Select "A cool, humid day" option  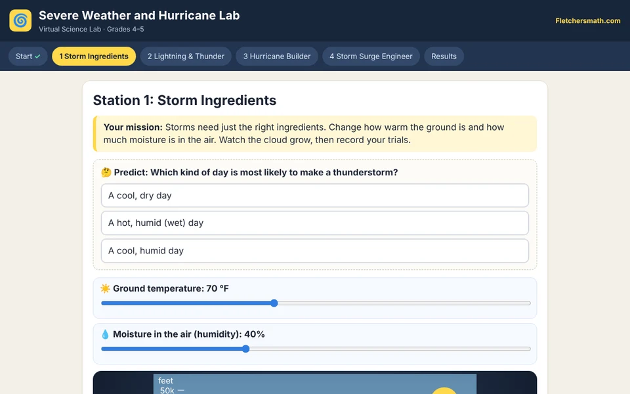tap(314, 250)
